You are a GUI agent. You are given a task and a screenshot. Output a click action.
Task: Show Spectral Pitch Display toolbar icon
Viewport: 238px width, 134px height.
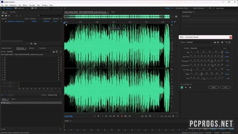(36, 8)
